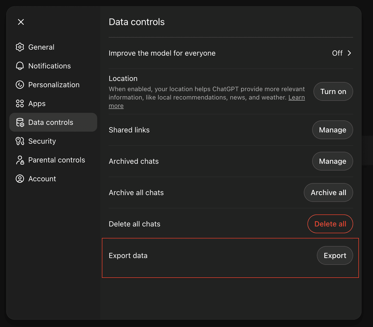
Task: Click the Data controls database icon
Action: pos(20,122)
